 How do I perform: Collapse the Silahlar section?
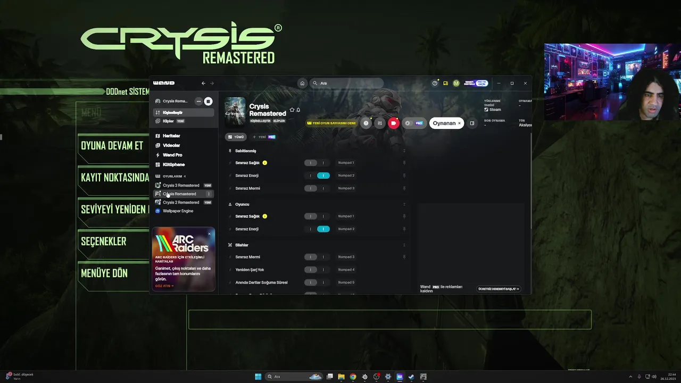[x=404, y=245]
